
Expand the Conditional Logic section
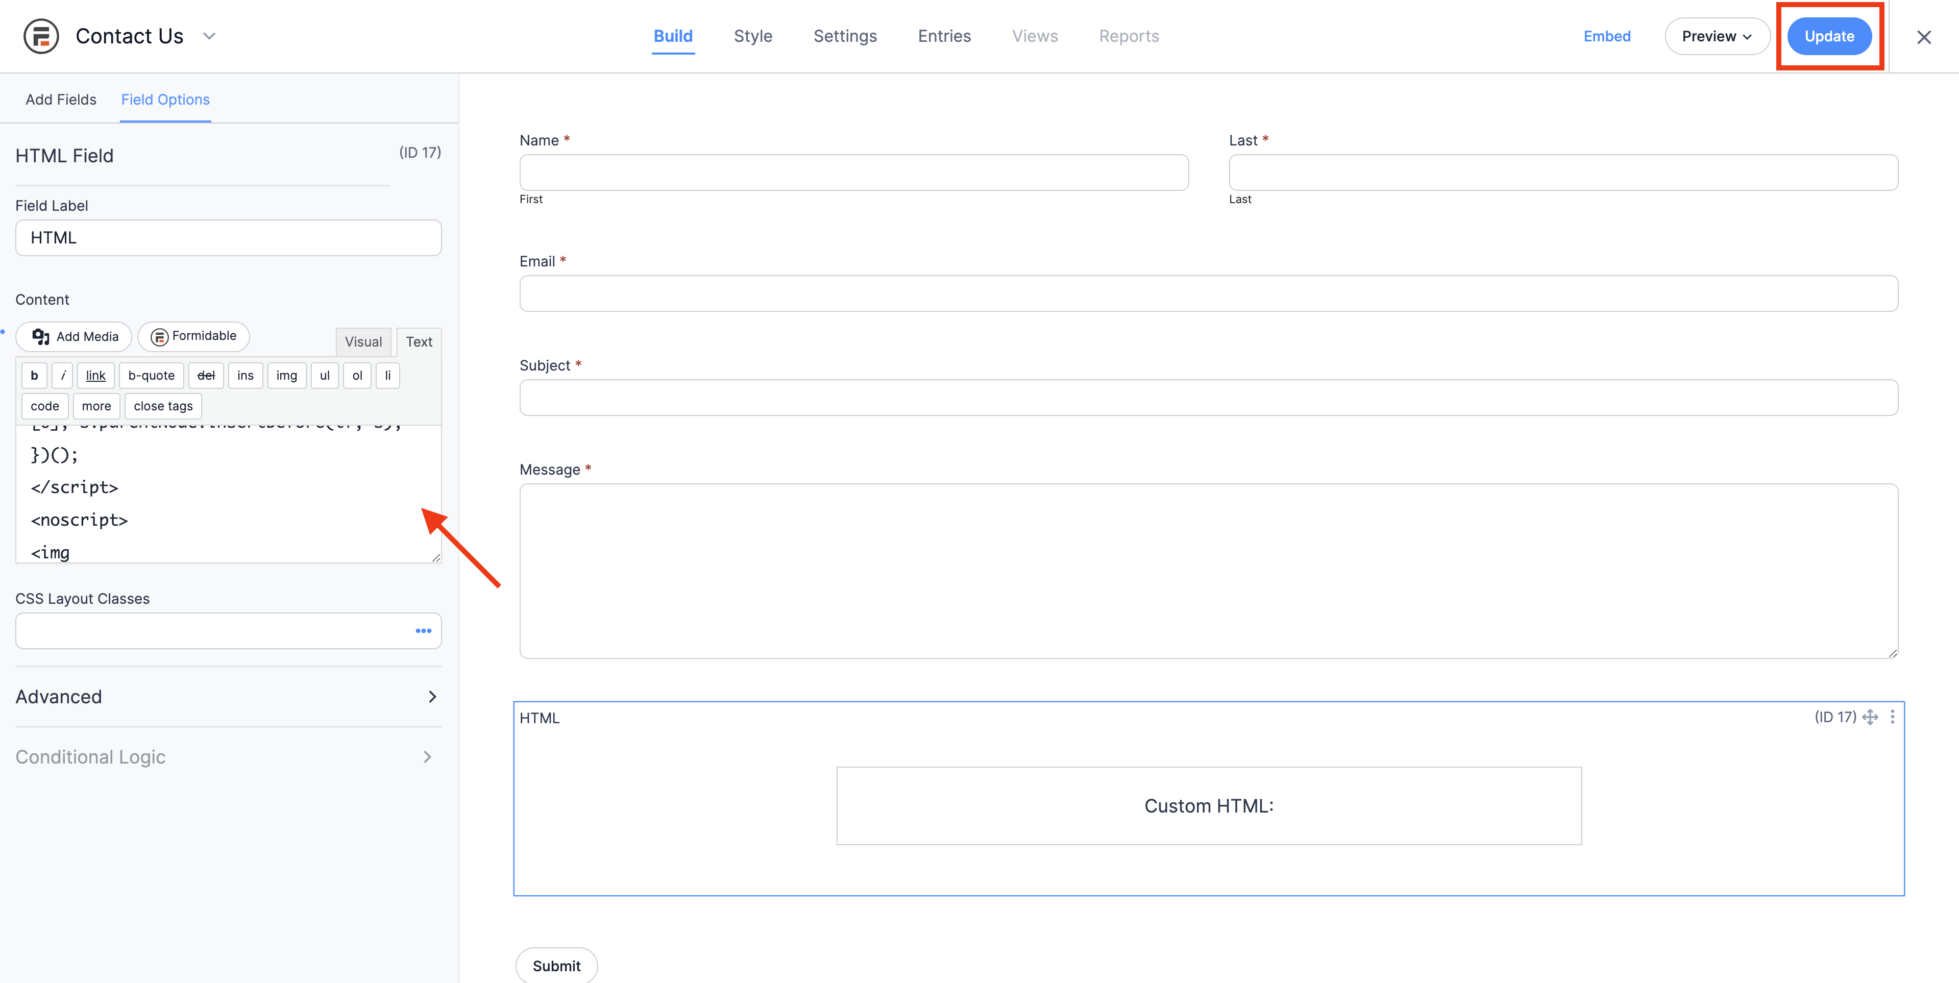point(228,757)
